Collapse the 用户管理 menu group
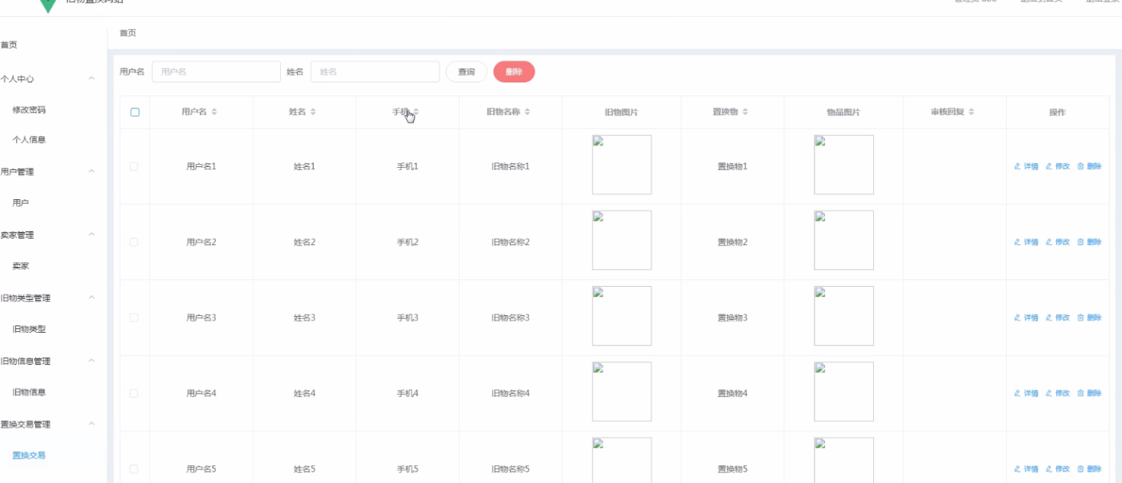The image size is (1122, 483). [x=92, y=172]
